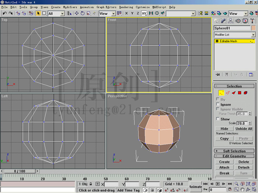Screen dimensions: 258x193
Task: Restrict transform to X axis
Action: click(126, 13)
